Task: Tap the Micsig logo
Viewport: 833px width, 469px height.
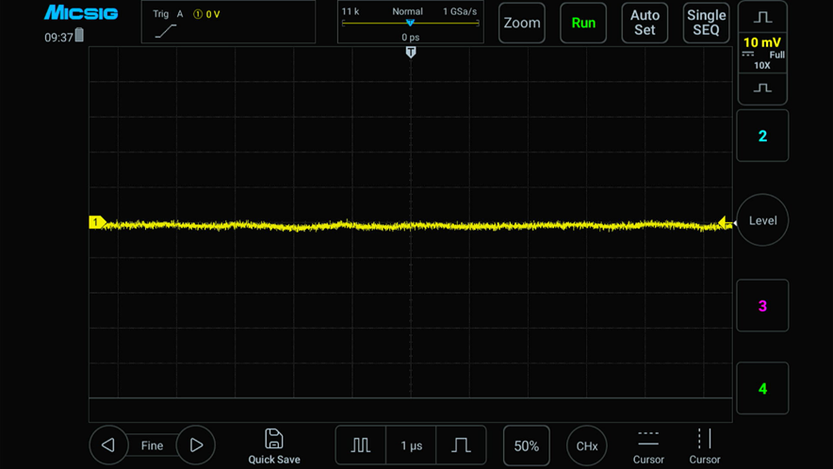Action: coord(81,13)
